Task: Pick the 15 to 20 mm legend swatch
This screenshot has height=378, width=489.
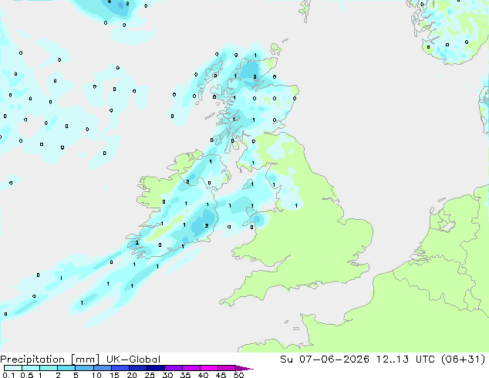Action: [120, 368]
